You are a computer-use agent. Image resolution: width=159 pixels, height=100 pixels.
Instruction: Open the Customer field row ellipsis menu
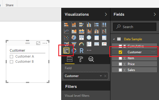pos(153,52)
